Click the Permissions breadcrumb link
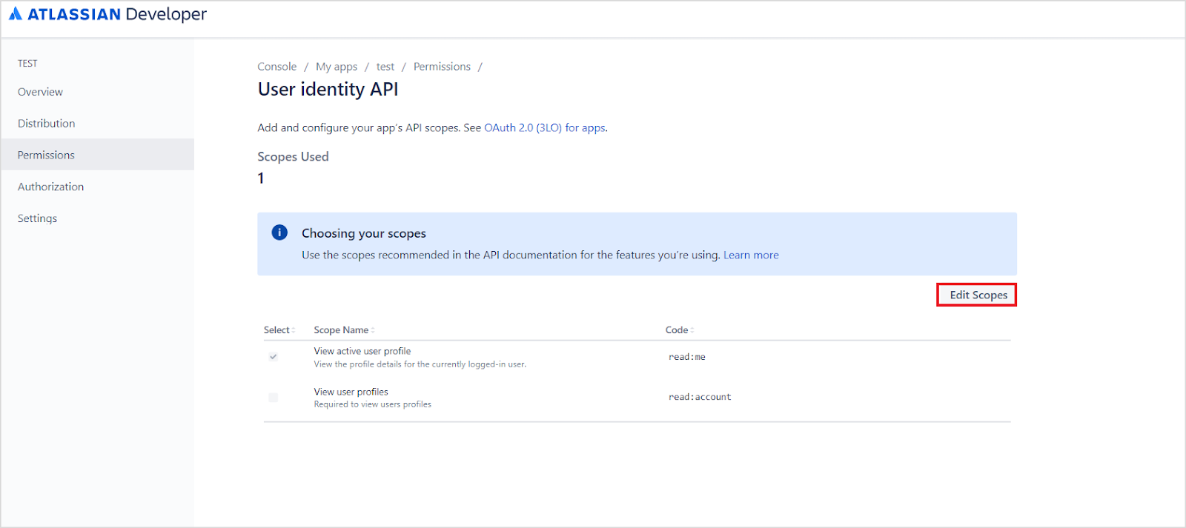The width and height of the screenshot is (1186, 528). (x=442, y=67)
